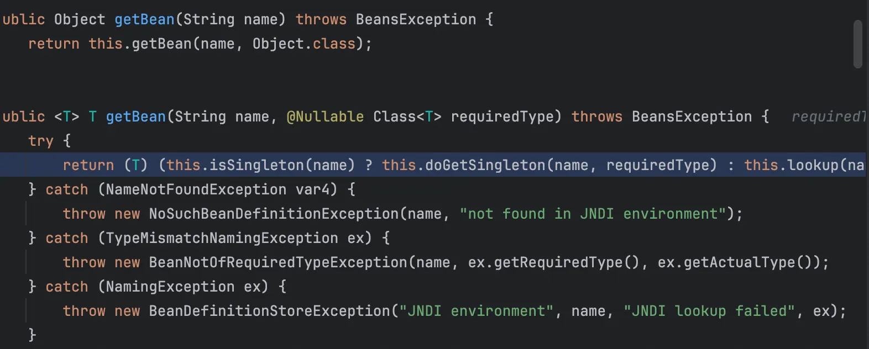Image resolution: width=869 pixels, height=349 pixels.
Task: Click BeanDefinitionStoreException in the throw statement
Action: [269, 311]
